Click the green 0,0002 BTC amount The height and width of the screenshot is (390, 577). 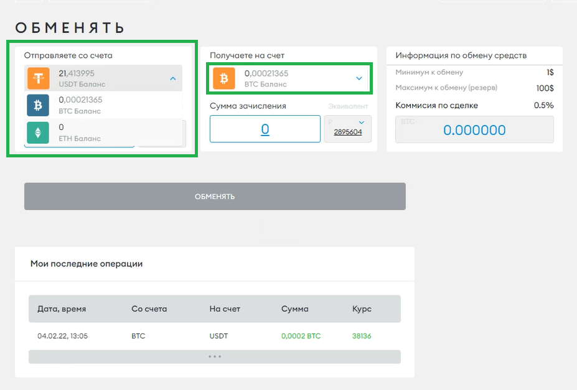[301, 336]
